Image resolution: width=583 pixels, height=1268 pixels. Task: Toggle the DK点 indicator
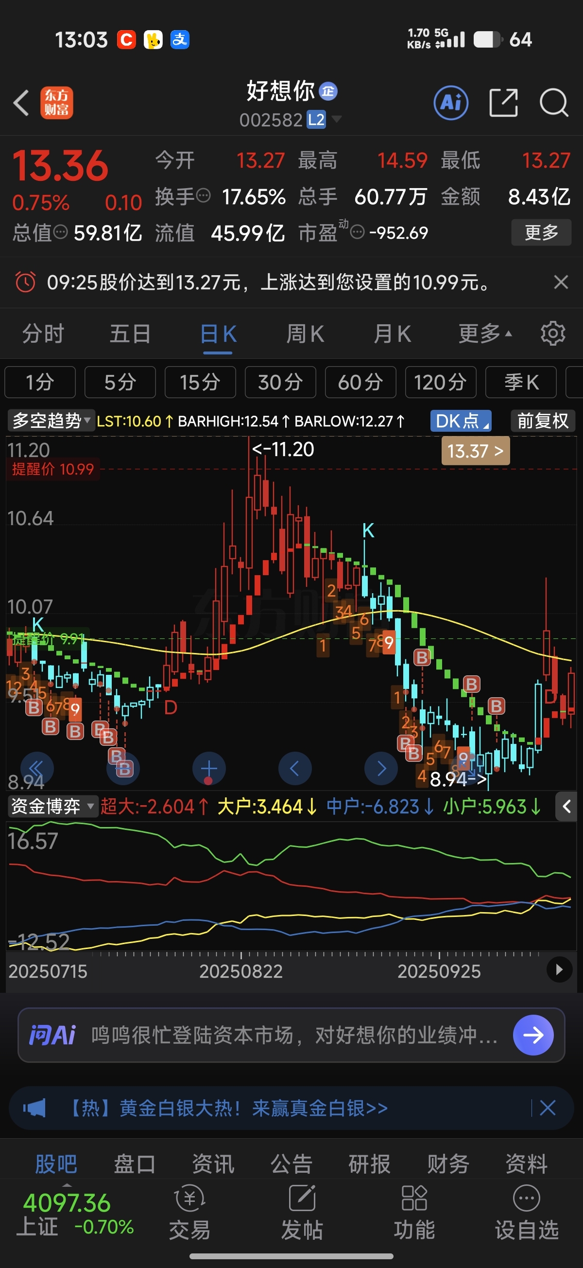coord(461,421)
